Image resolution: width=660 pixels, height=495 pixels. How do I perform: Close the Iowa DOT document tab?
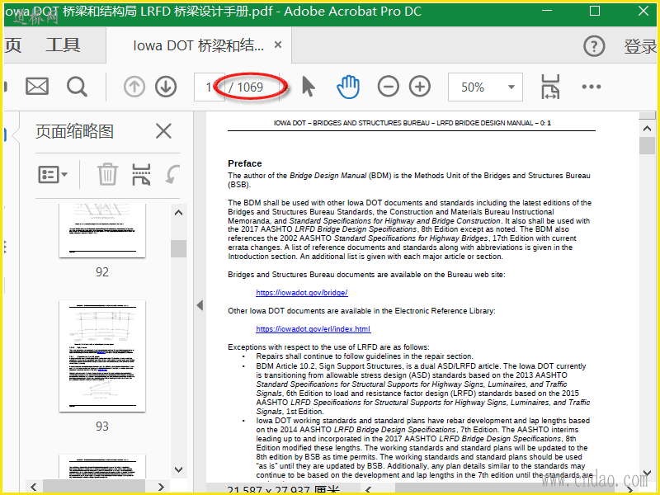point(278,45)
